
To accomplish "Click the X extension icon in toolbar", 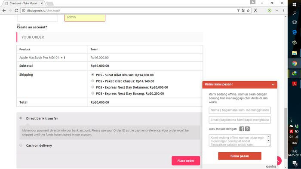I will click(255, 10).
